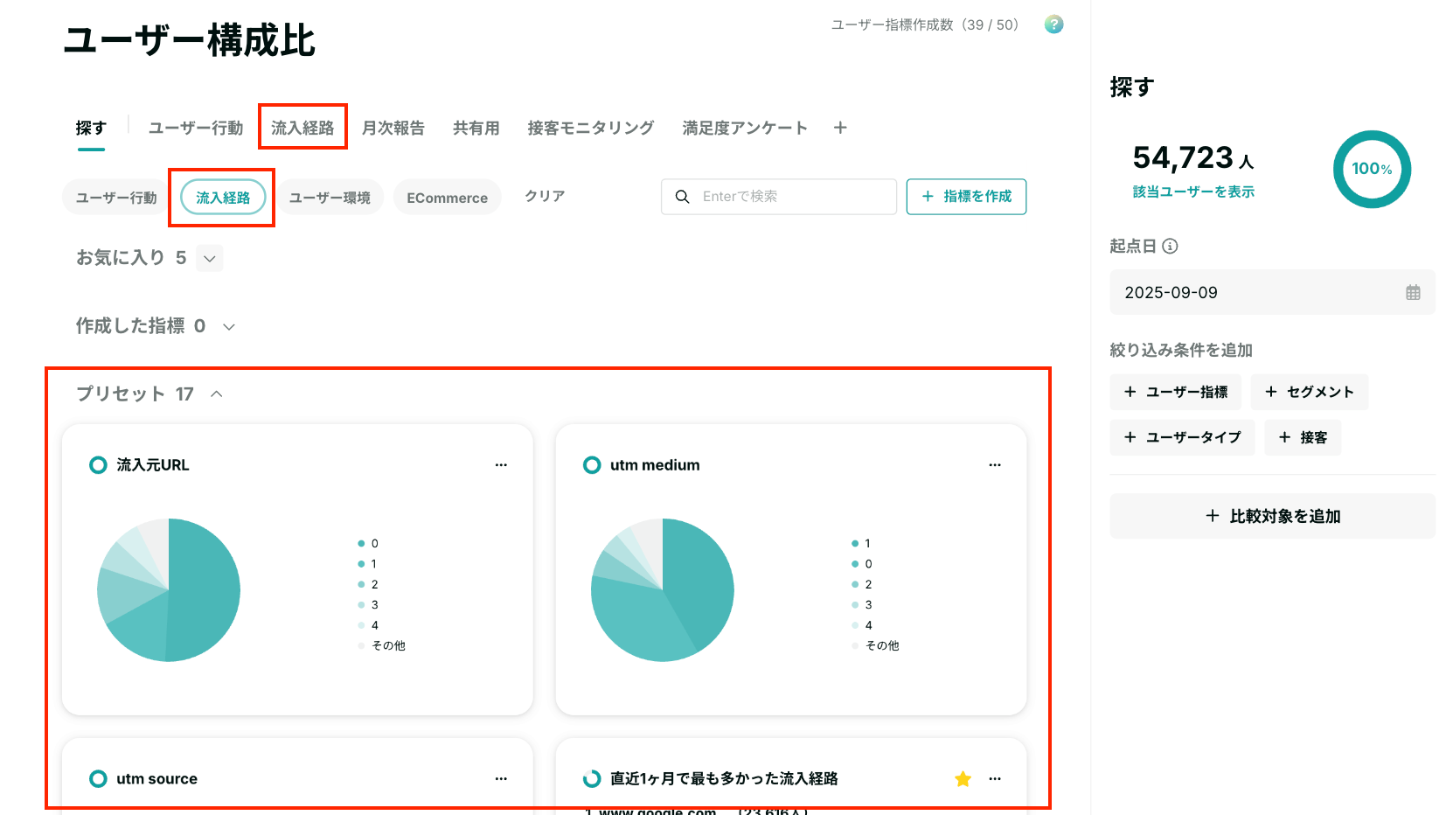Click 該当ユーザーを表示 link
1453x815 pixels.
coord(1193,192)
